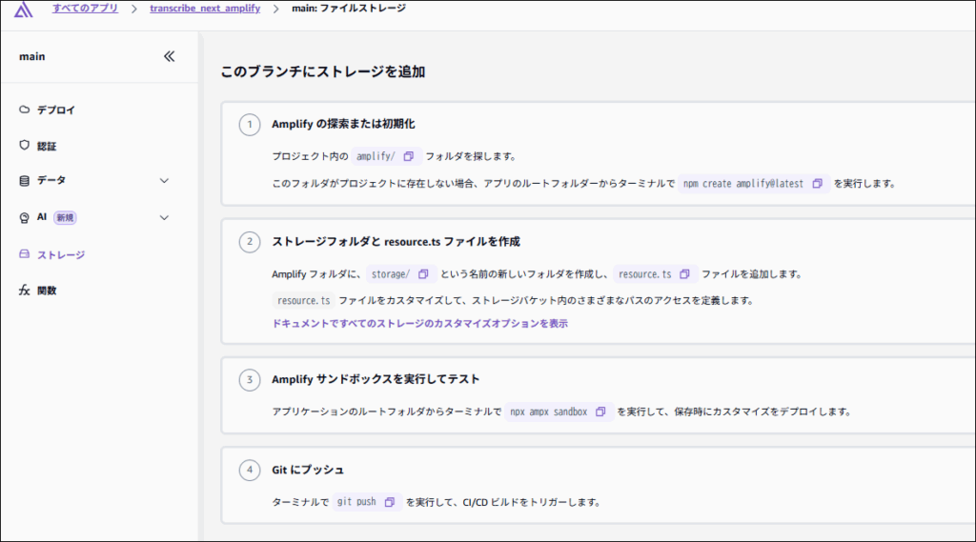976x542 pixels.
Task: Select AI in the sidebar
Action: [x=42, y=217]
